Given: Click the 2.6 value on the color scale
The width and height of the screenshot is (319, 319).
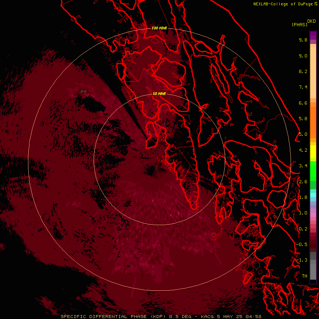Looking at the screenshot, I should pos(303,182).
